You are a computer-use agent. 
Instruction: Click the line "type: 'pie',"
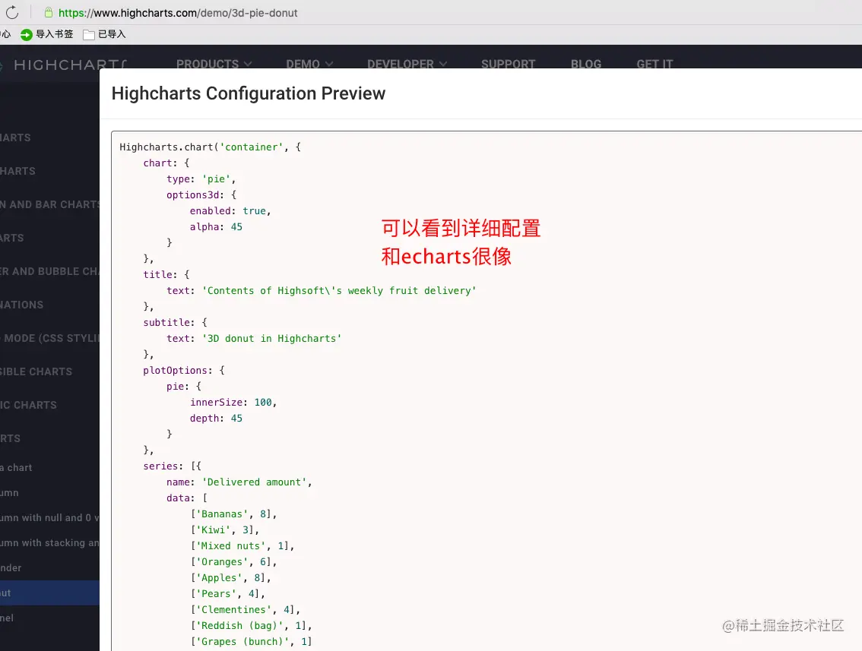(201, 179)
